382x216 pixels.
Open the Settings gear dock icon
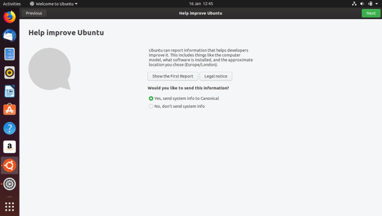(10, 184)
